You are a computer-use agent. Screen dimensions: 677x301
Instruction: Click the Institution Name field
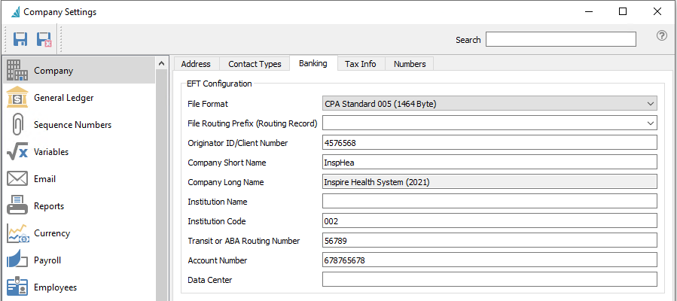pyautogui.click(x=489, y=201)
